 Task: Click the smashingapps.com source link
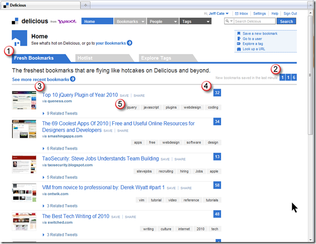pos(65,136)
